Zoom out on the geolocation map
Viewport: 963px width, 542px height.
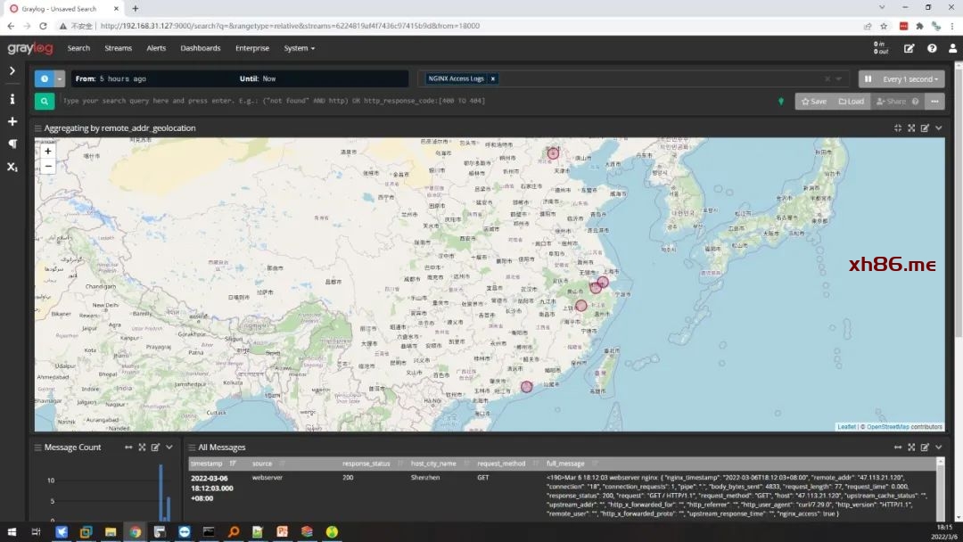(x=48, y=166)
